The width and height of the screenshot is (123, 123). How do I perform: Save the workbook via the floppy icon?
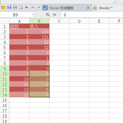click(9, 7)
